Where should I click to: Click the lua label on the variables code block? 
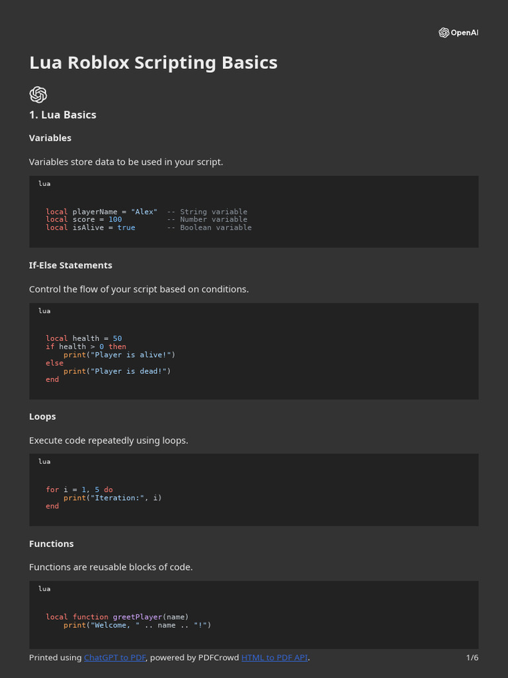(44, 183)
